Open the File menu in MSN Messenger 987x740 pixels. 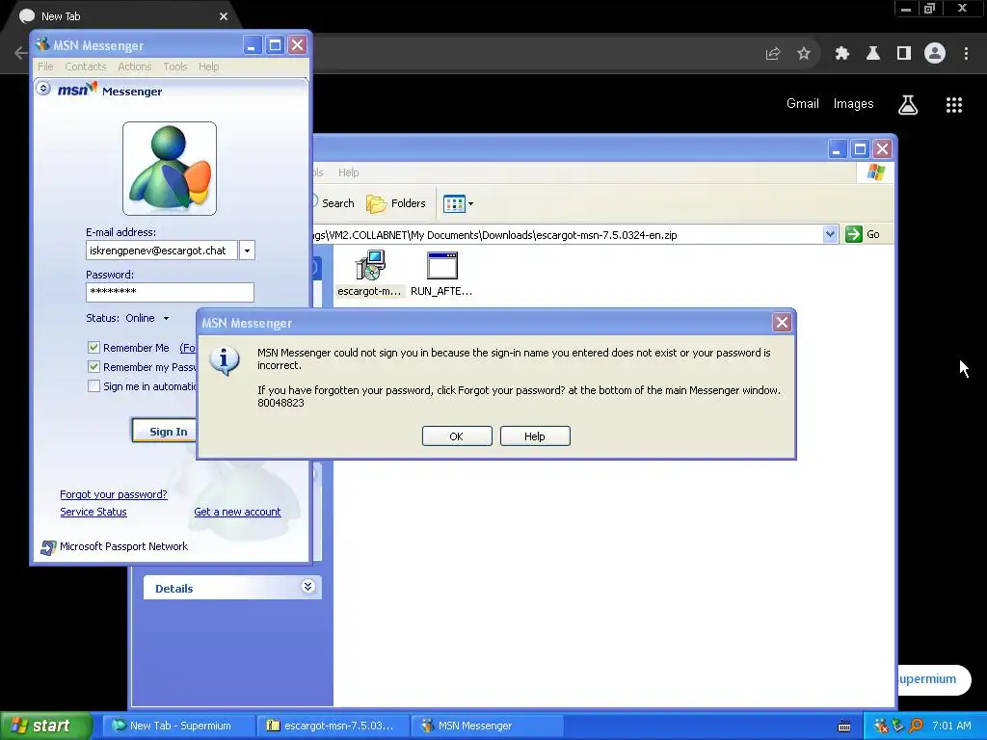point(45,66)
